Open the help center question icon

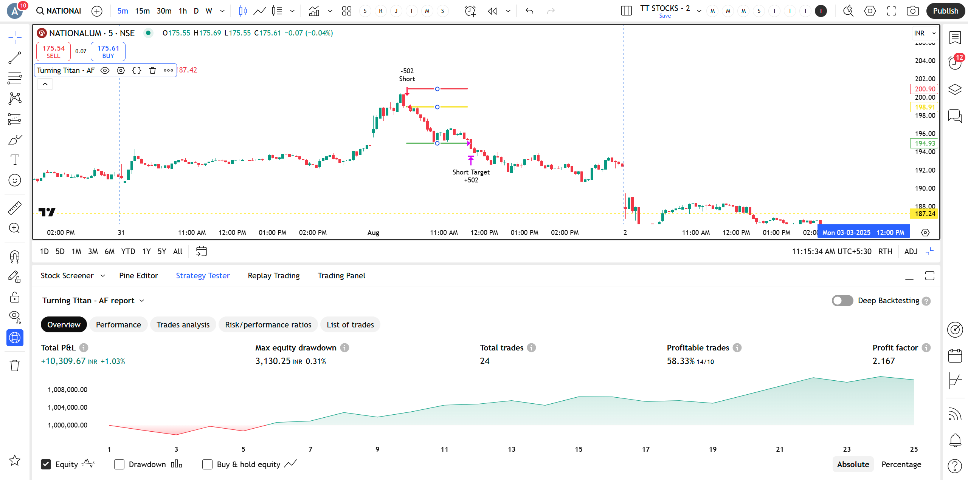[955, 466]
